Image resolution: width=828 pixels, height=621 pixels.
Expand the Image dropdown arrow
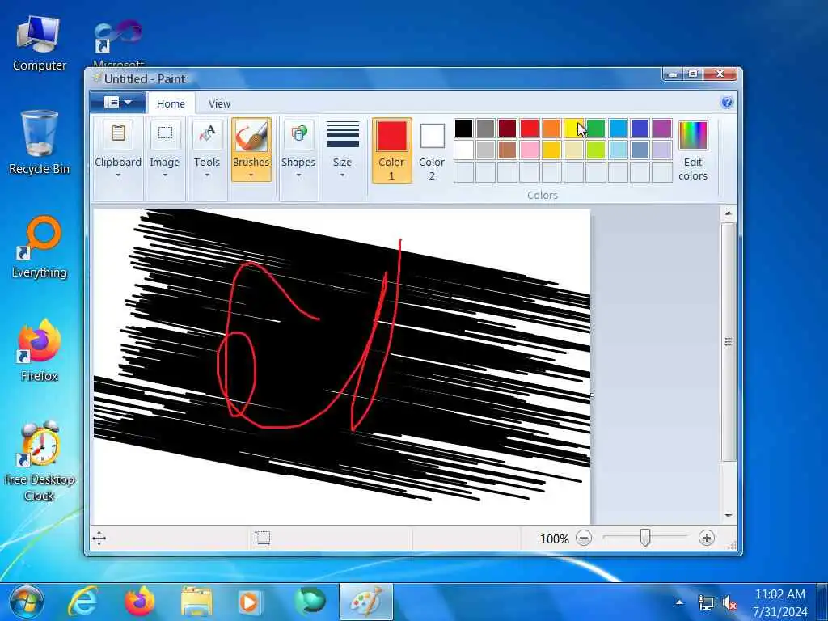(165, 175)
